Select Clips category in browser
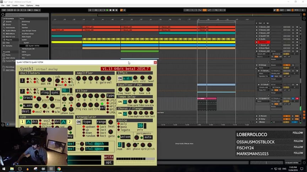 pos(7,43)
